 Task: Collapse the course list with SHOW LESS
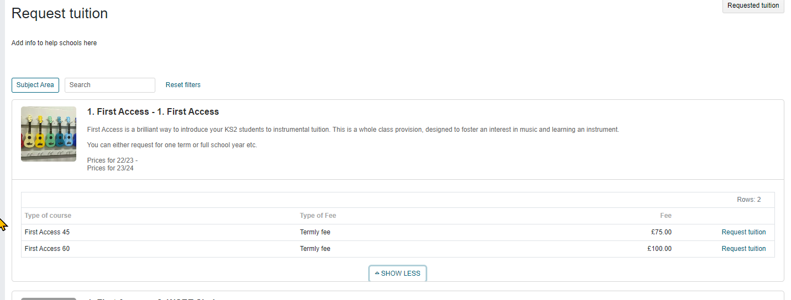pyautogui.click(x=397, y=274)
